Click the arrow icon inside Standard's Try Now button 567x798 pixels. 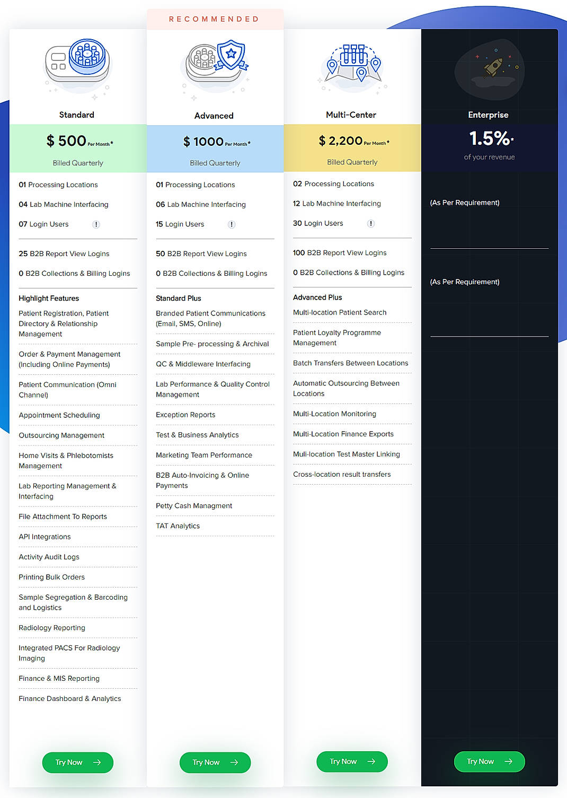point(97,762)
